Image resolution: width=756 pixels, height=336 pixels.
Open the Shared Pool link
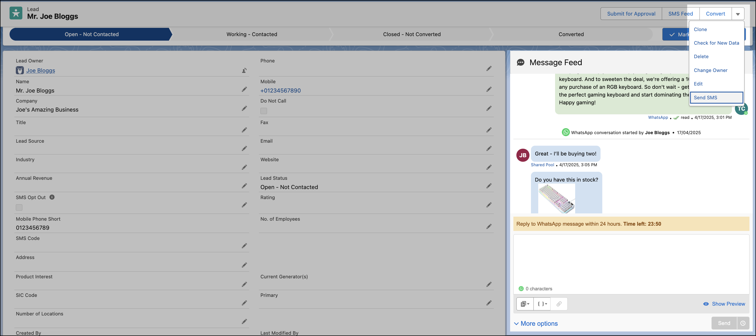542,165
